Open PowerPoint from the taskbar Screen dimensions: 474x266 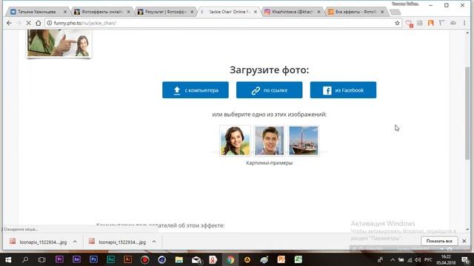(x=281, y=259)
